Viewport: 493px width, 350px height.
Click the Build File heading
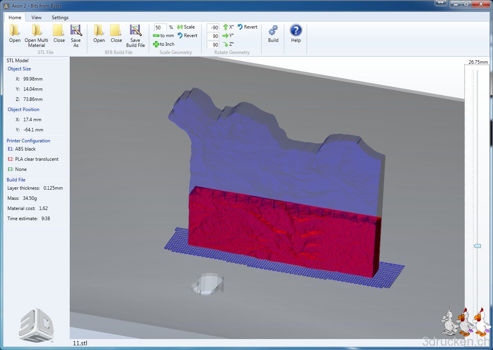[x=16, y=180]
